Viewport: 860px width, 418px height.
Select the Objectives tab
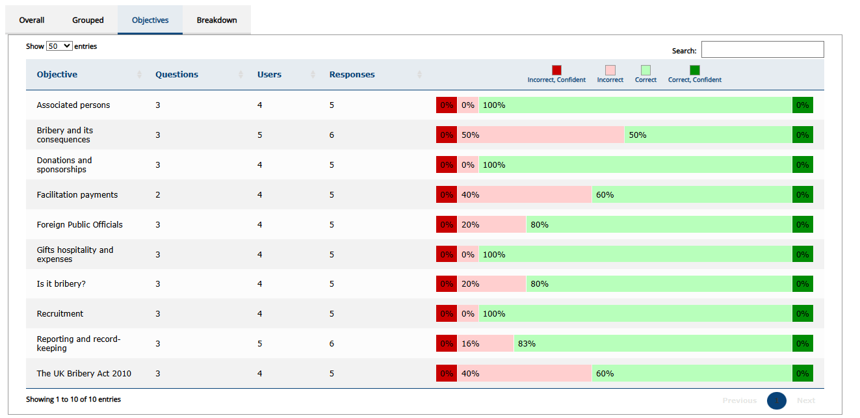[x=150, y=20]
